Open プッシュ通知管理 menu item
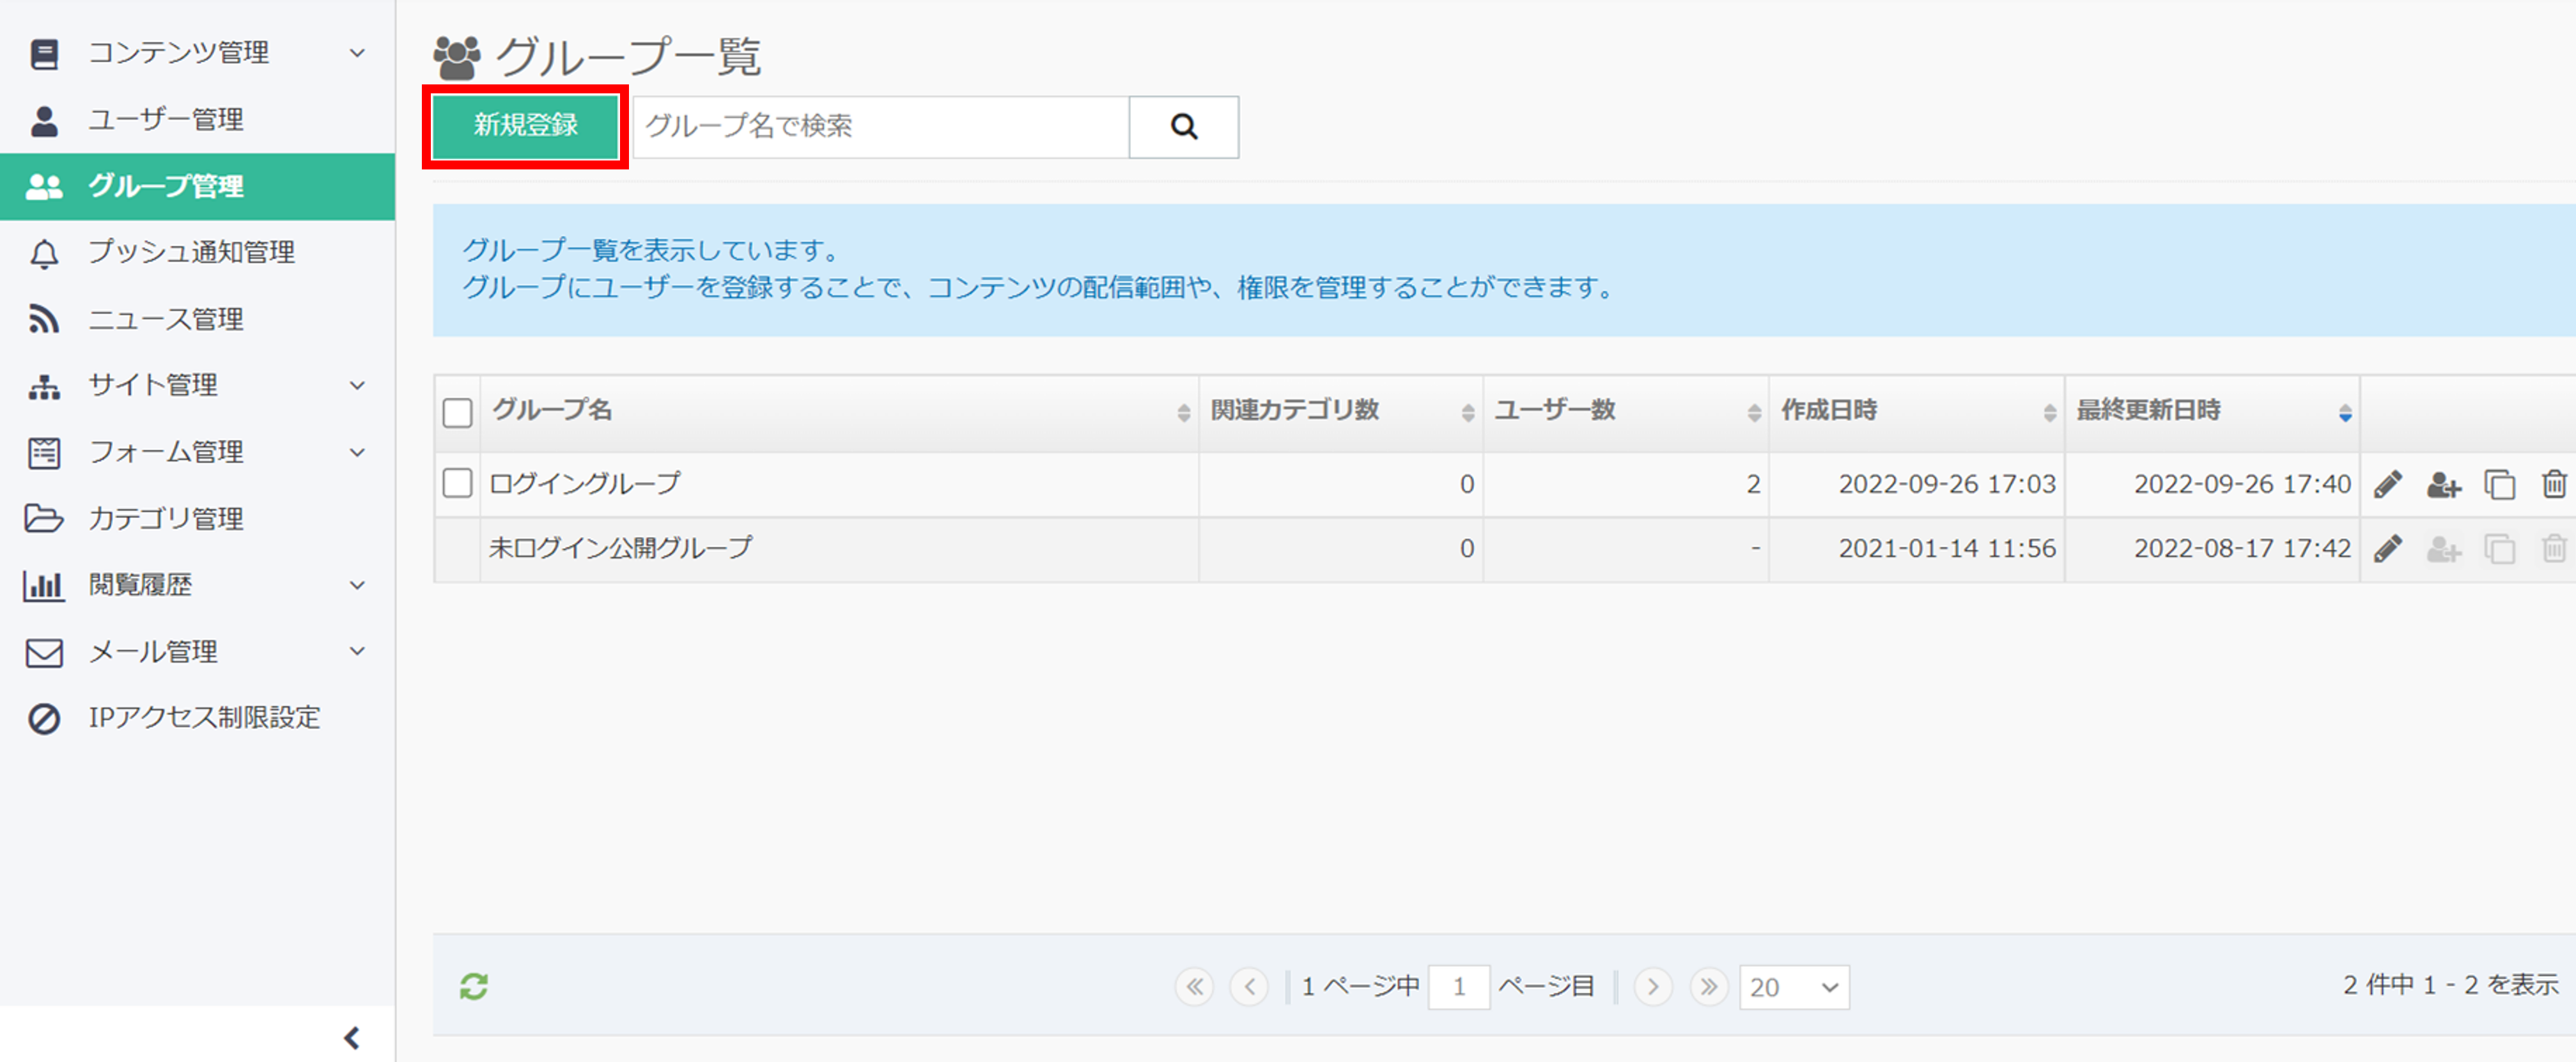 [x=198, y=253]
